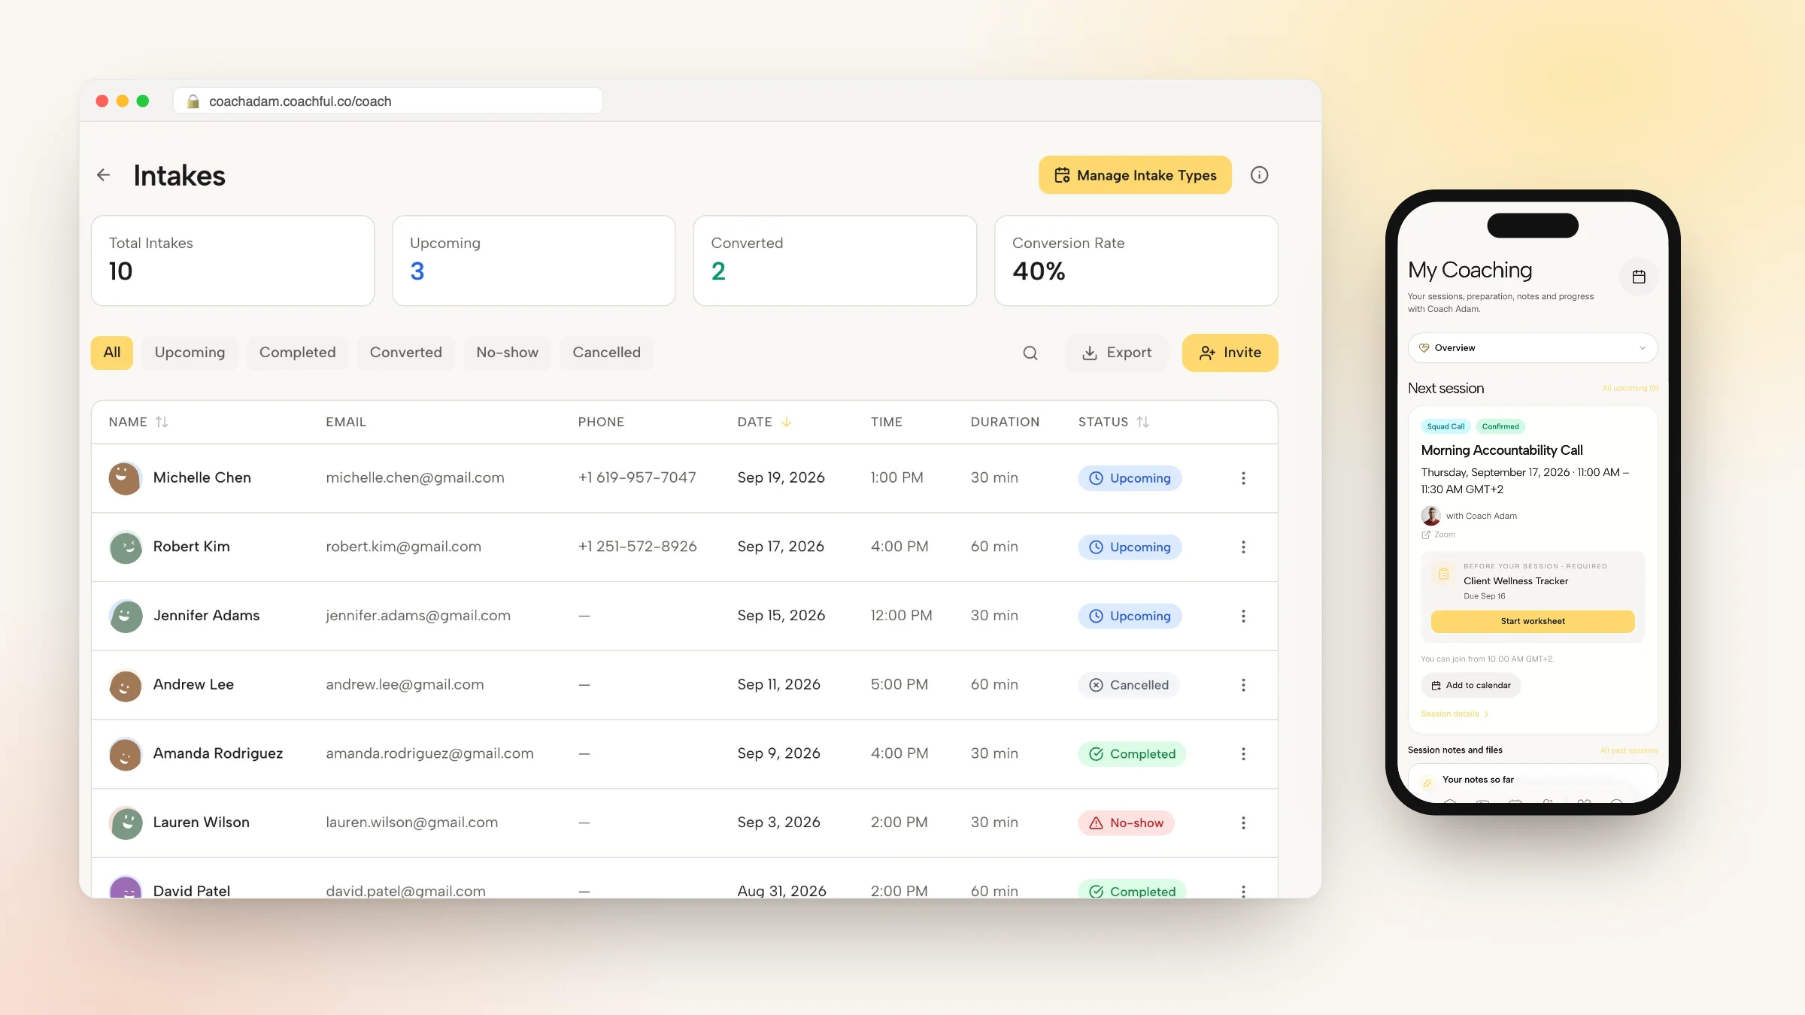Click the Invite button
The image size is (1805, 1015).
click(x=1230, y=353)
